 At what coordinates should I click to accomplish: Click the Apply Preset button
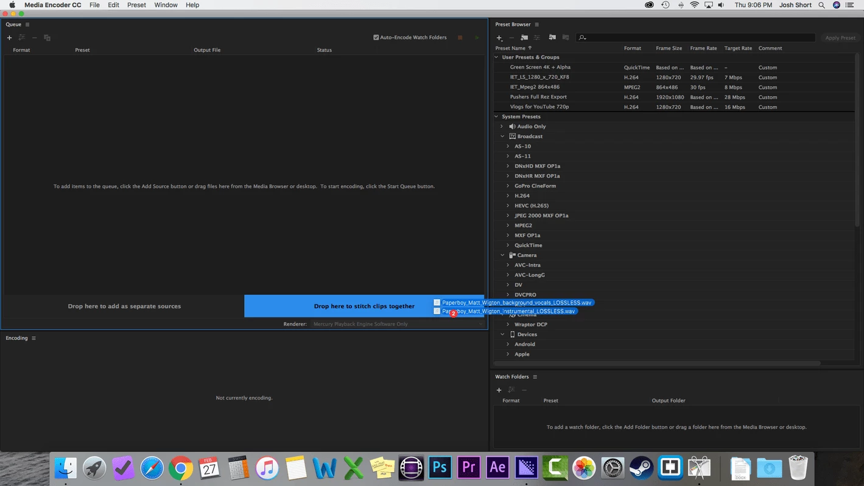point(840,38)
